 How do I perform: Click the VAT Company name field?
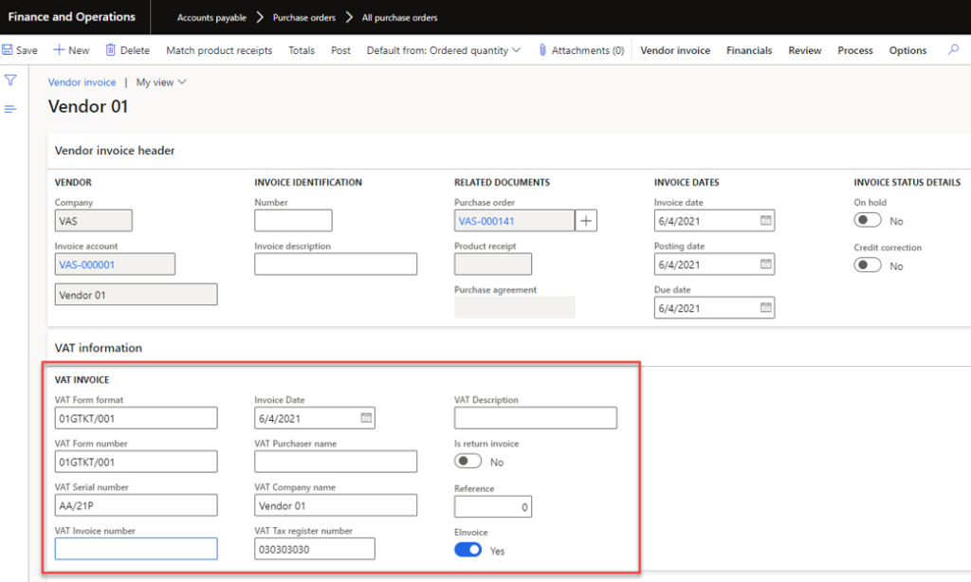[336, 505]
